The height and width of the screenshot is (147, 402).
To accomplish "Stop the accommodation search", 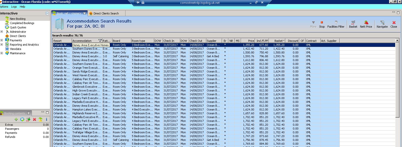I will 322,24.
